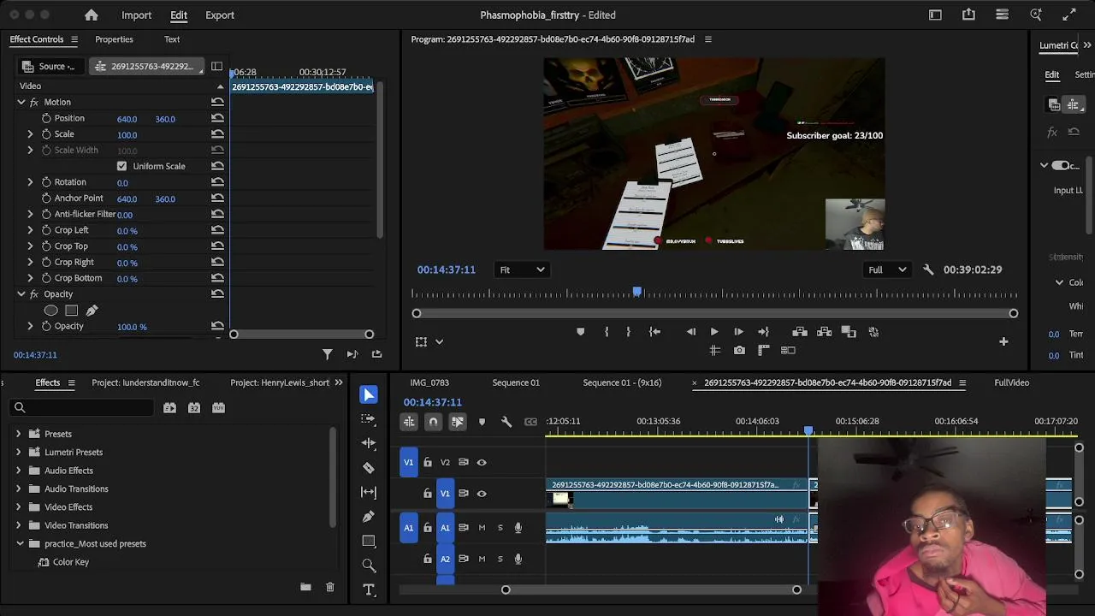The height and width of the screenshot is (616, 1095).
Task: Create a new custom bin in Effects
Action: pos(305,587)
